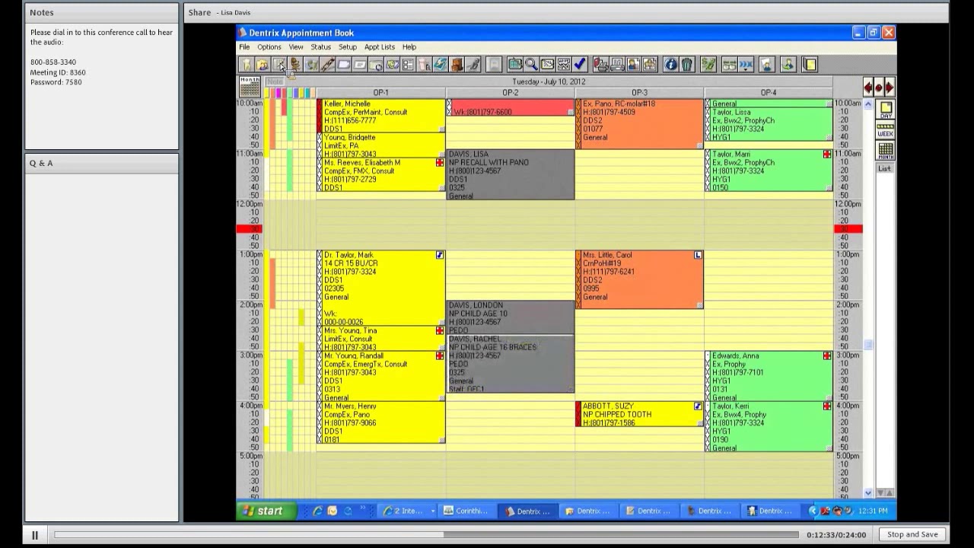The height and width of the screenshot is (548, 974).
Task: Click schedule scrollbar down arrow
Action: [x=868, y=493]
